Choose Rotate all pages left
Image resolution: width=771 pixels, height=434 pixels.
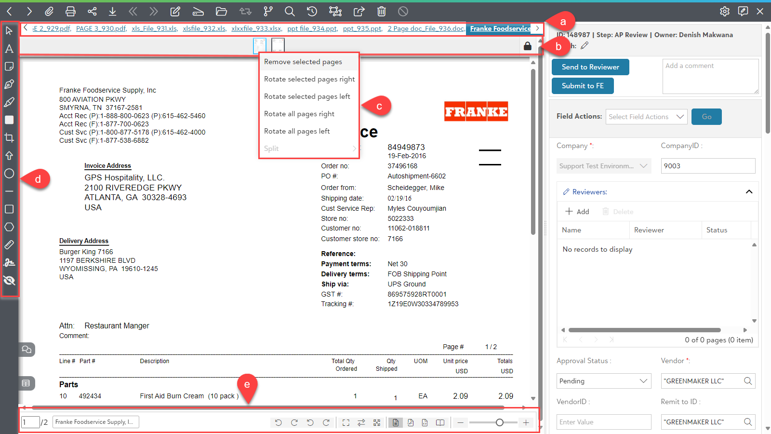tap(309, 131)
